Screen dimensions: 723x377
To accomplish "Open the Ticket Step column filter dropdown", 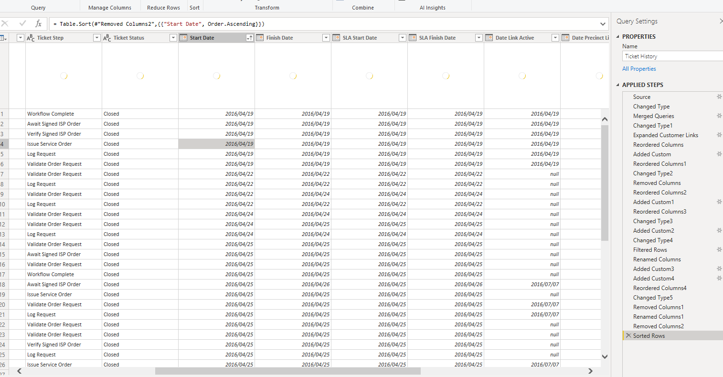I will coord(97,38).
